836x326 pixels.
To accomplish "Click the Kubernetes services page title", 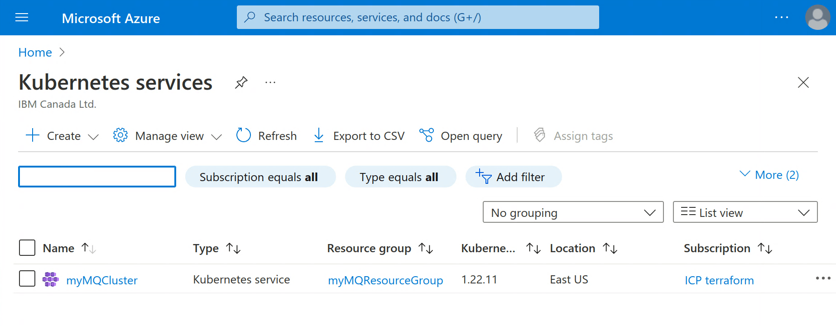I will (115, 82).
